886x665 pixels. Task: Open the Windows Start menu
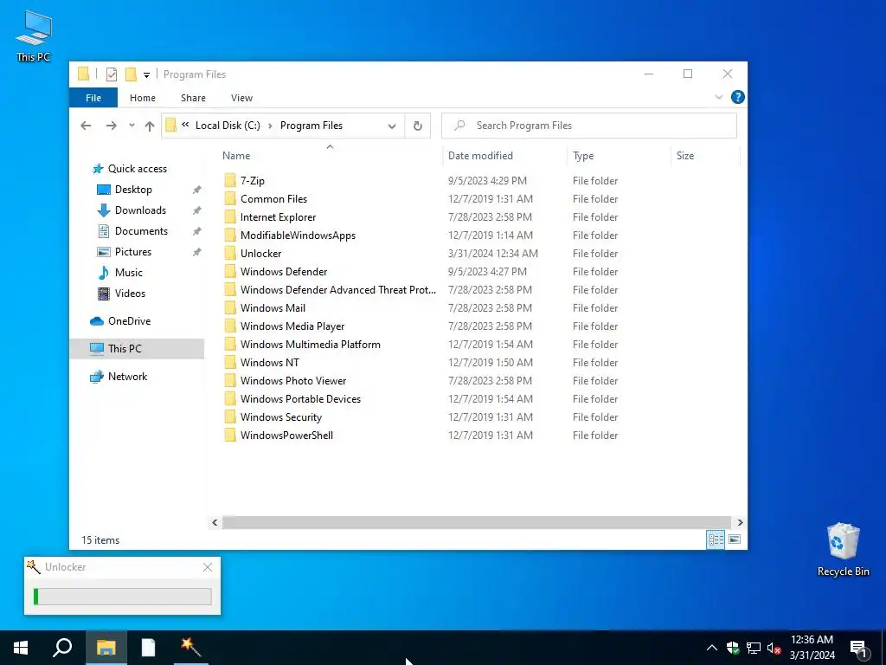click(x=21, y=648)
